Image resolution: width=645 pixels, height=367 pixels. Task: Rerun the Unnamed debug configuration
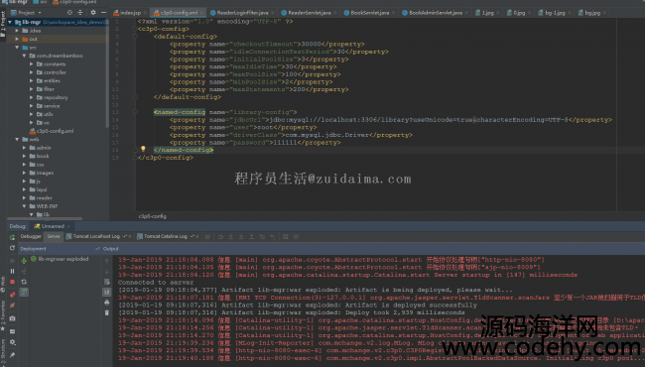tap(12, 237)
